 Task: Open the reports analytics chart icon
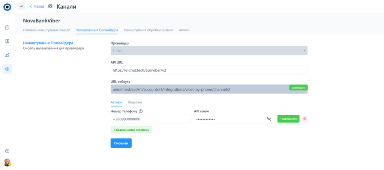[7, 55]
